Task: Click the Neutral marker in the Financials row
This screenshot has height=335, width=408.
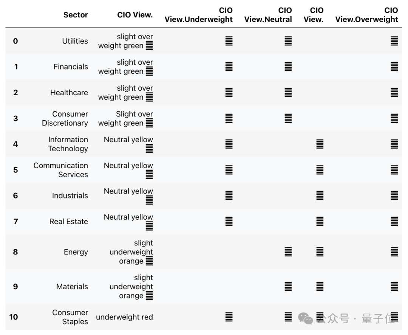Action: pos(288,67)
